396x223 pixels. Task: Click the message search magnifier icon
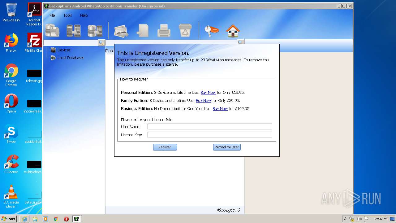click(241, 42)
